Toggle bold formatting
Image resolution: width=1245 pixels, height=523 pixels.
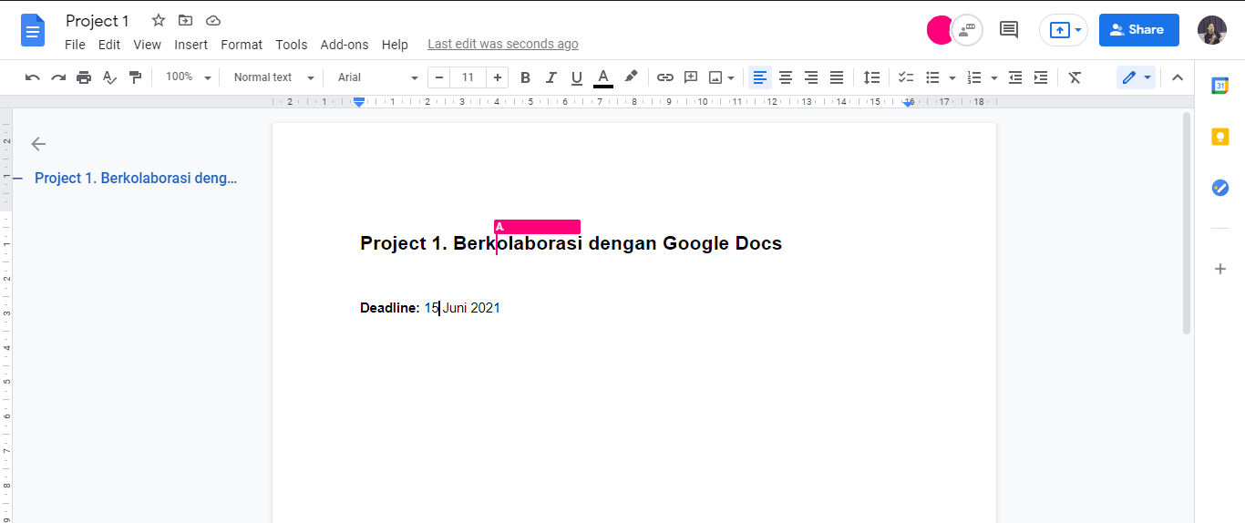click(x=525, y=77)
